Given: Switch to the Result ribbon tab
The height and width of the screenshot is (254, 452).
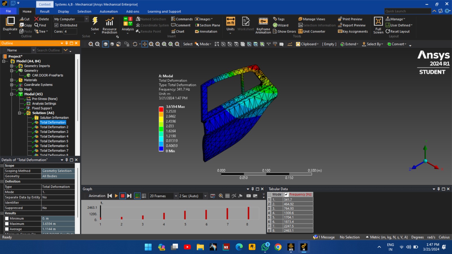Looking at the screenshot, I should [x=45, y=12].
